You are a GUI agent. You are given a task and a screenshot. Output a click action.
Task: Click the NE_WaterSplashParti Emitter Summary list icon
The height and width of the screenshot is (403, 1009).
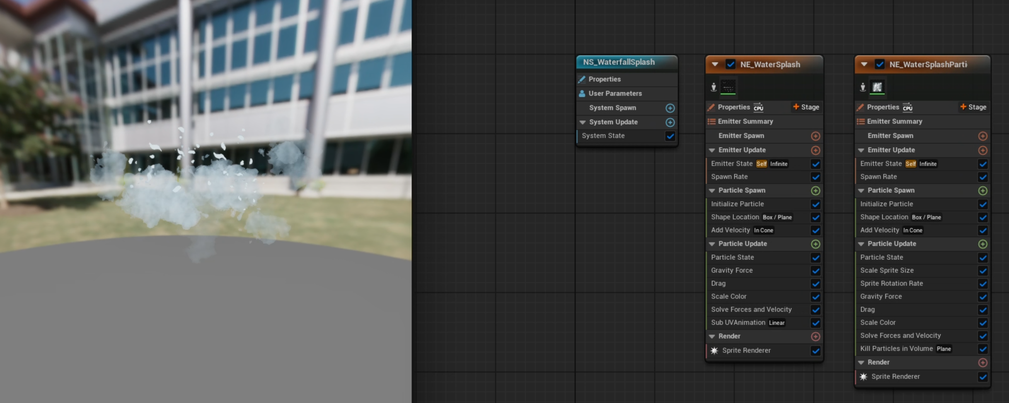[x=861, y=122]
